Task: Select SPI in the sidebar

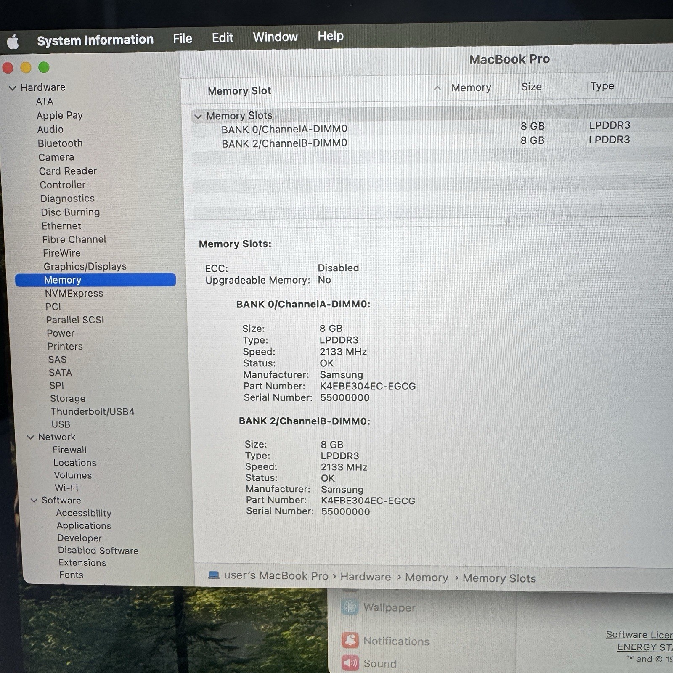Action: (x=57, y=385)
